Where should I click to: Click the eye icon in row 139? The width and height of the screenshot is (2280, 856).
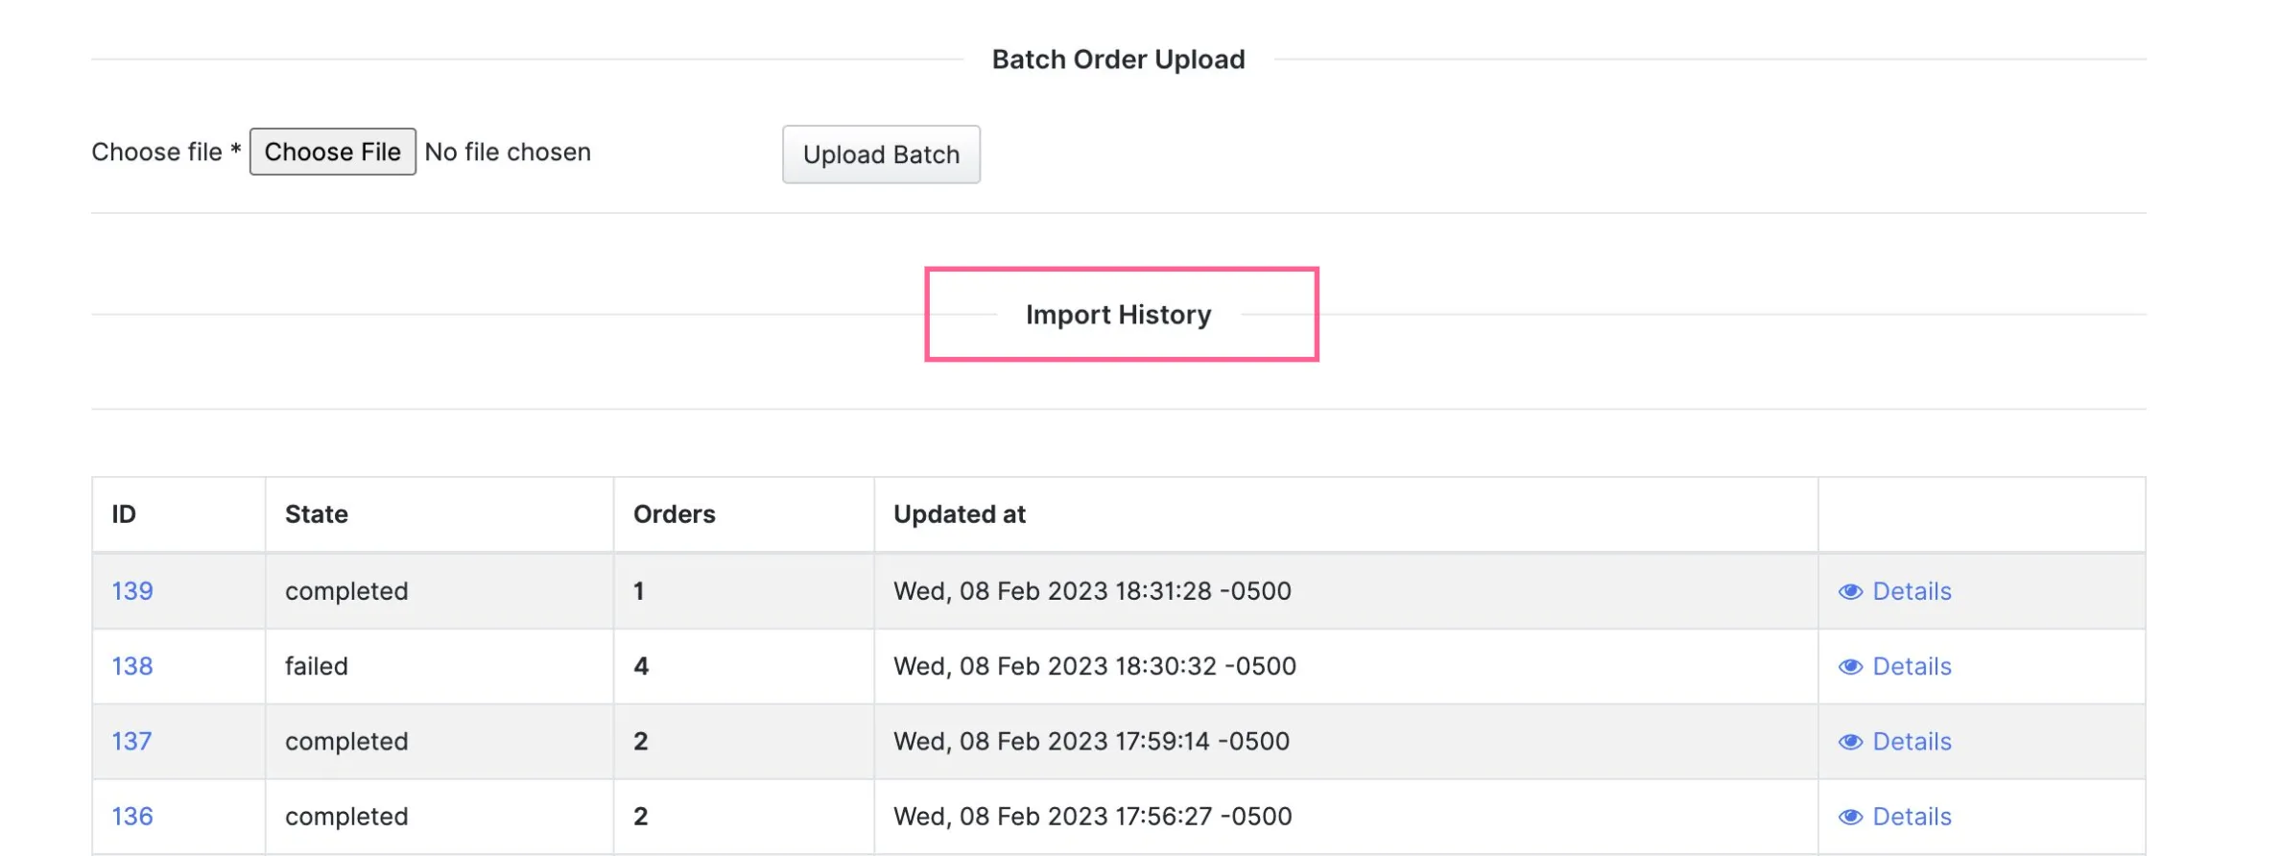[x=1850, y=591]
